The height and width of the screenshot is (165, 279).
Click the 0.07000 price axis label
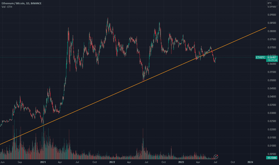tap(272, 48)
